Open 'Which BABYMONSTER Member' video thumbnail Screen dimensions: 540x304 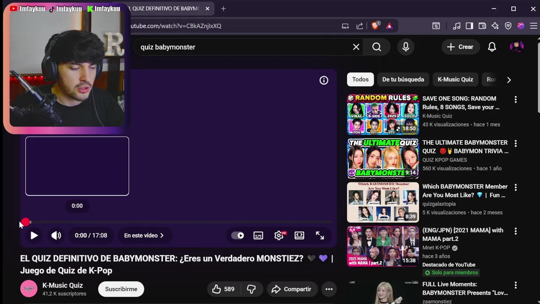click(x=383, y=202)
